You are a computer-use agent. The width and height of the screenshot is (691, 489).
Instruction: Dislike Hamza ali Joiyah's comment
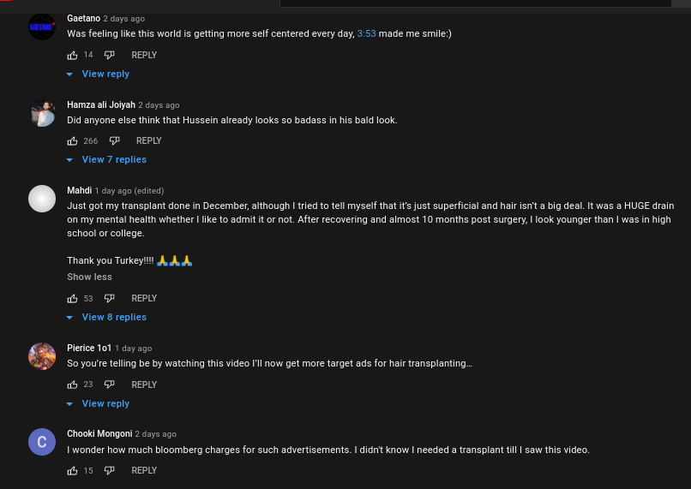click(x=114, y=140)
